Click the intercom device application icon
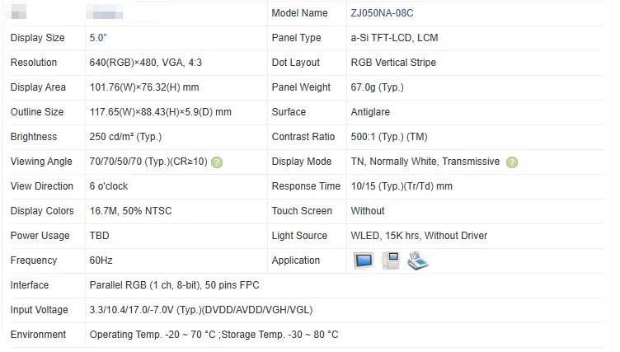Image resolution: width=620 pixels, height=352 pixels. pyautogui.click(x=391, y=260)
